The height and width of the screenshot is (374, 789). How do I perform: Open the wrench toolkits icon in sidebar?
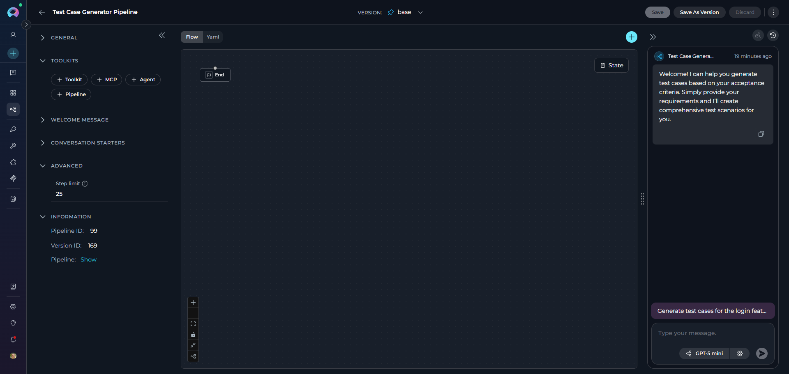[13, 146]
